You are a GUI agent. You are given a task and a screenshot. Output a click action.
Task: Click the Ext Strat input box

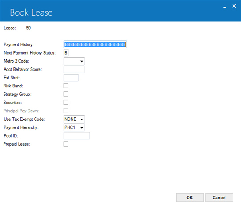click(71, 78)
